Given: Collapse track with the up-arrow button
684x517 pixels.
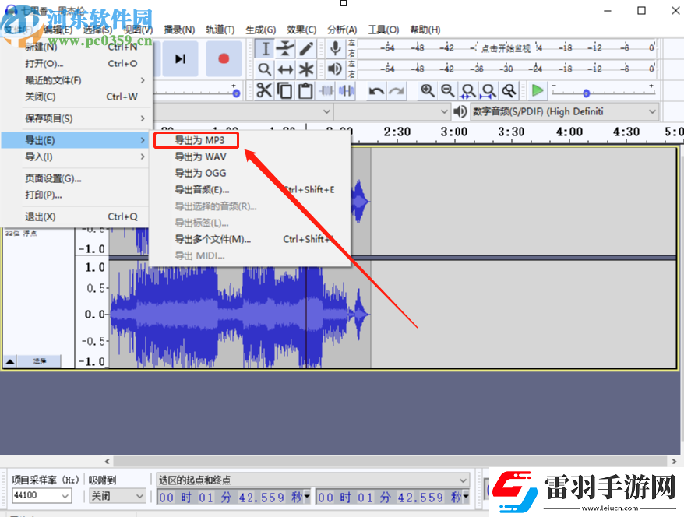Looking at the screenshot, I should [x=10, y=361].
